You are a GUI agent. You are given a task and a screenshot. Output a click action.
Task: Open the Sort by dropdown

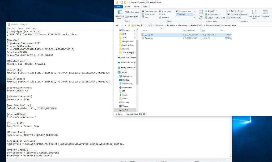pos(201,15)
